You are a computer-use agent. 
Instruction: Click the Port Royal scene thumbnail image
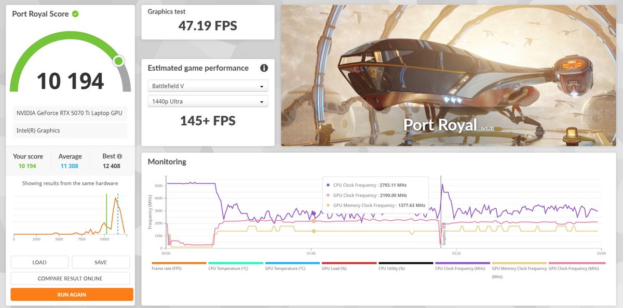point(449,75)
